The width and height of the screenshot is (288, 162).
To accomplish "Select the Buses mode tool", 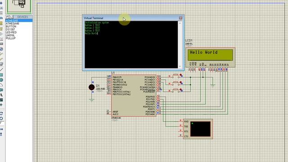I will click(x=1, y=18).
